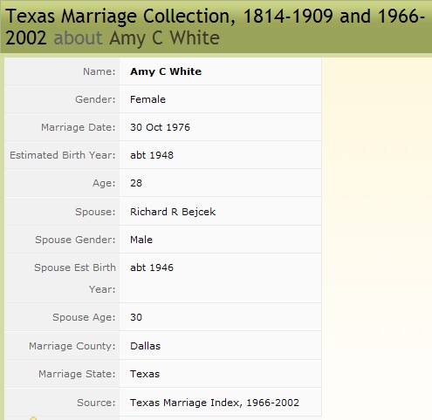Click the estimated birth year abt 1948
The width and height of the screenshot is (432, 420).
pyautogui.click(x=152, y=155)
